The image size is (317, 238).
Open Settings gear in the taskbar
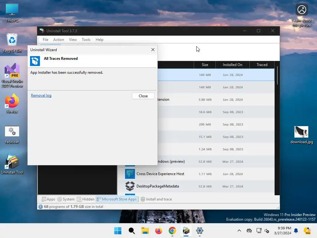click(200, 231)
